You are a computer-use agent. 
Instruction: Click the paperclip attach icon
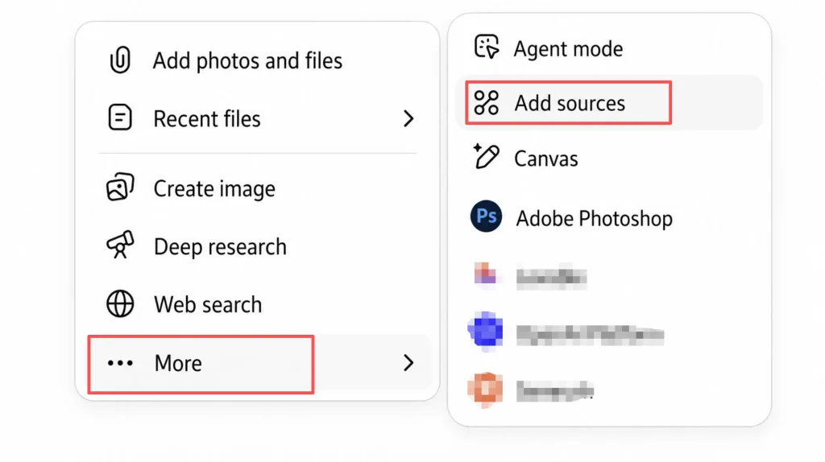pyautogui.click(x=120, y=60)
